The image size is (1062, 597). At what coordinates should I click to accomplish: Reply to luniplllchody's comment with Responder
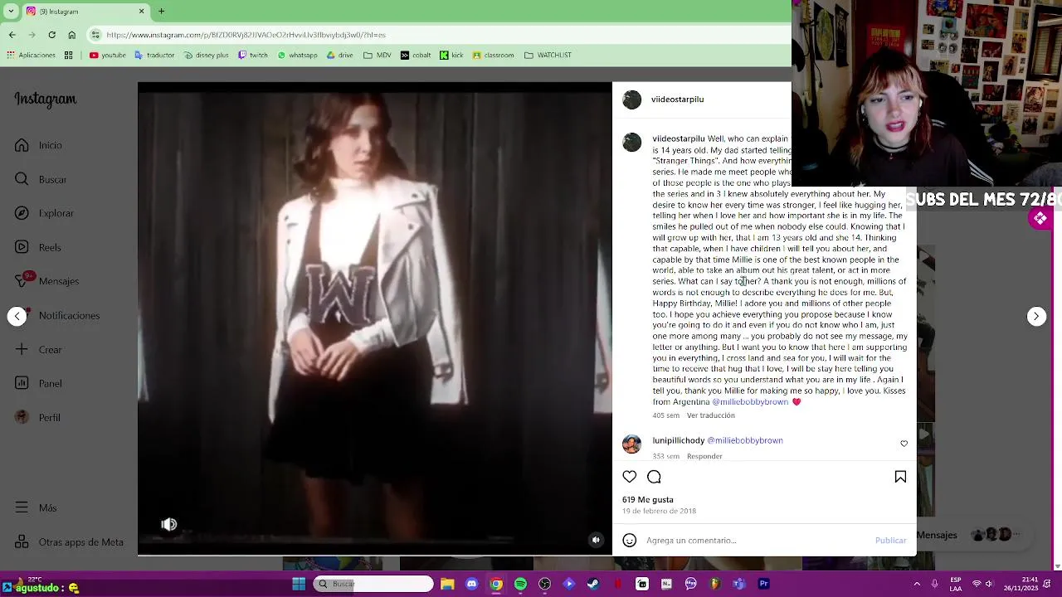[x=704, y=456]
